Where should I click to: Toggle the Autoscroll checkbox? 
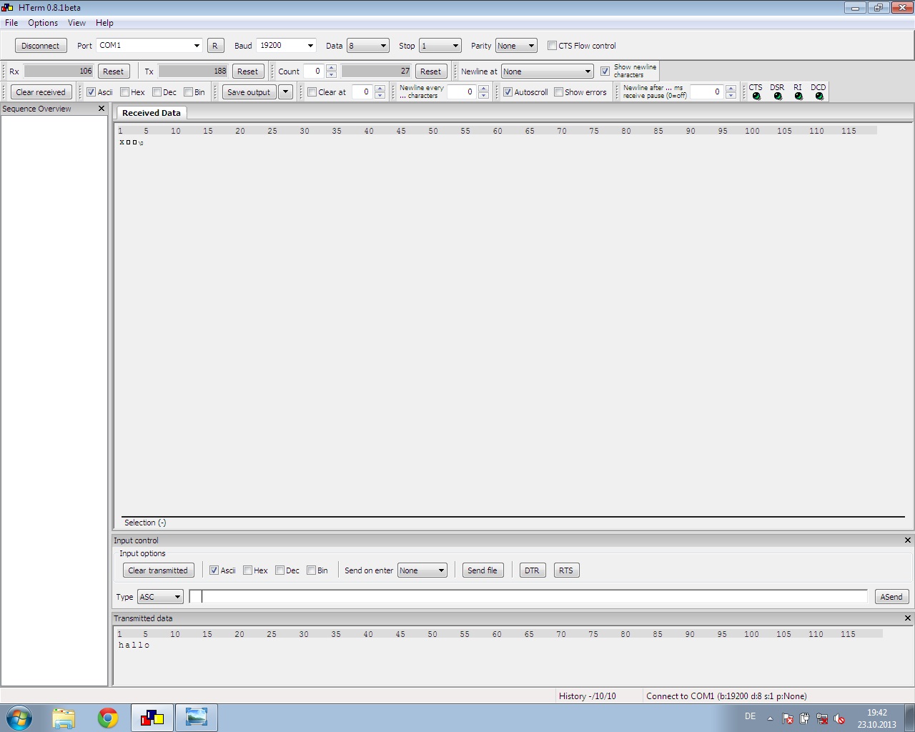coord(508,92)
